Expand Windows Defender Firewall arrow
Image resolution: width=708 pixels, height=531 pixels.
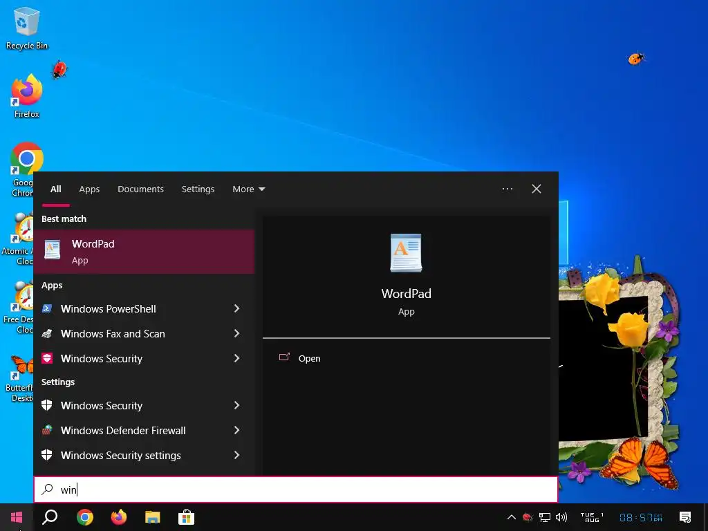[236, 430]
